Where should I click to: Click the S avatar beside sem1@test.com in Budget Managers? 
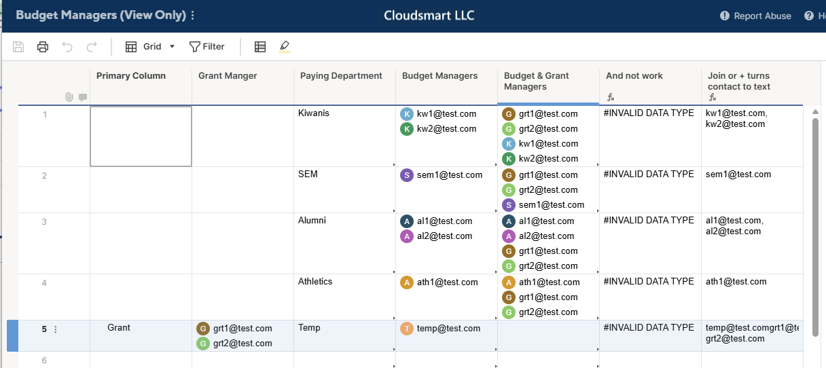pyautogui.click(x=407, y=175)
